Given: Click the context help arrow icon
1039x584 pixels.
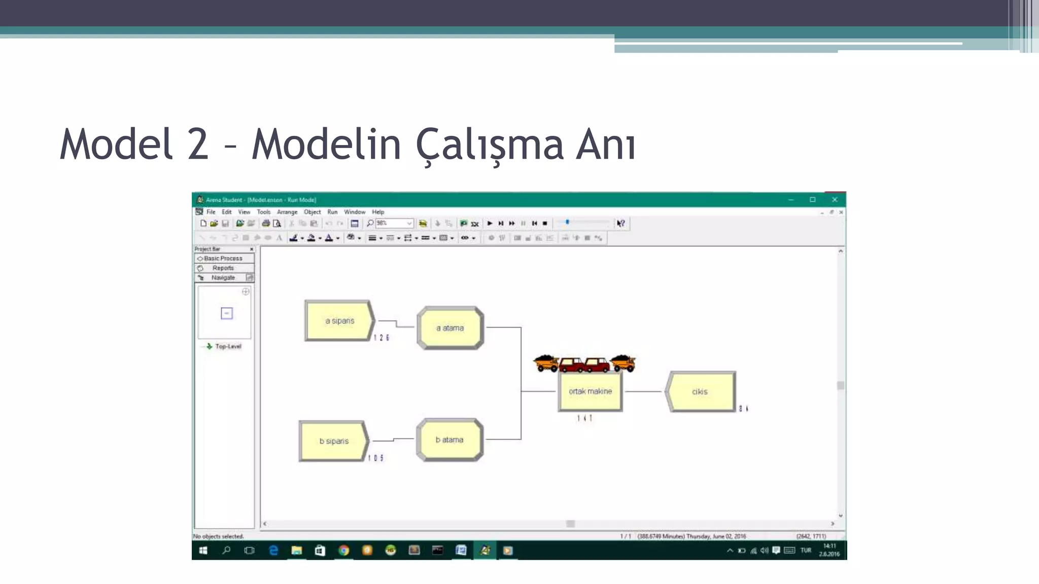Looking at the screenshot, I should pyautogui.click(x=620, y=223).
